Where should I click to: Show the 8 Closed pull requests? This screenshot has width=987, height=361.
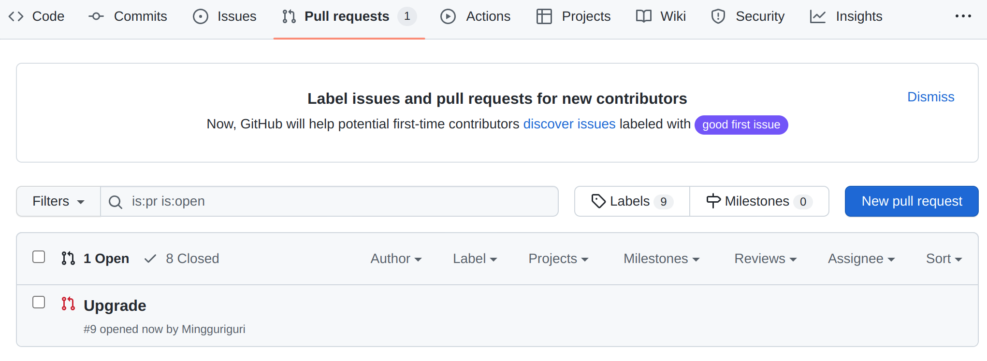pyautogui.click(x=182, y=259)
